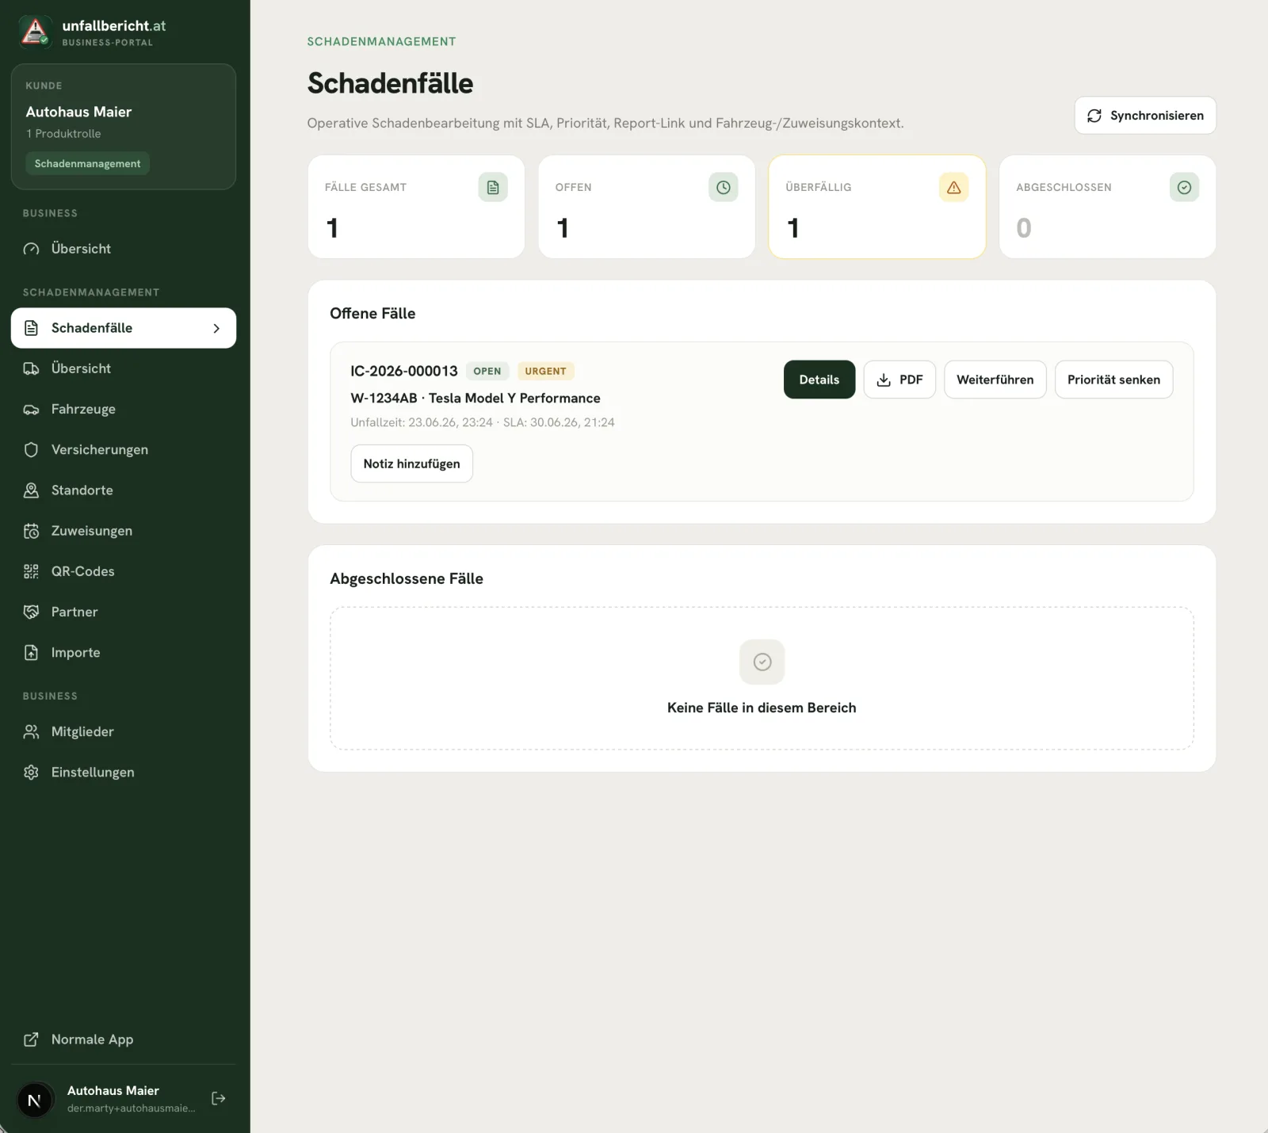Click the calendar clock icon beside Zuweisungen

click(x=31, y=531)
